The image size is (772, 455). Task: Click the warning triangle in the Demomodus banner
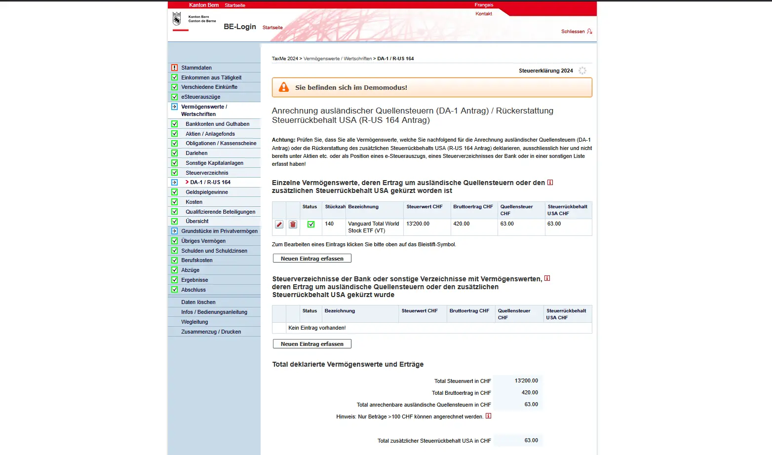pyautogui.click(x=283, y=87)
